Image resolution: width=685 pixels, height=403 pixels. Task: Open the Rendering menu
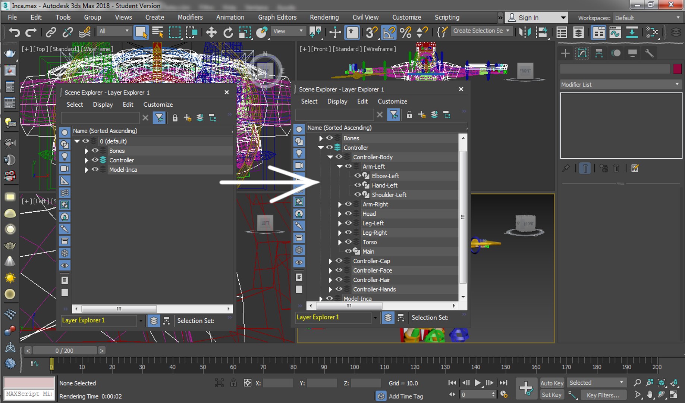(x=324, y=17)
